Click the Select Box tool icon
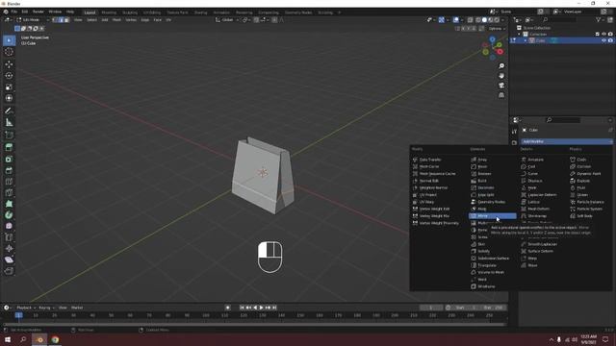Screen dimensions: 616x346 pos(9,40)
